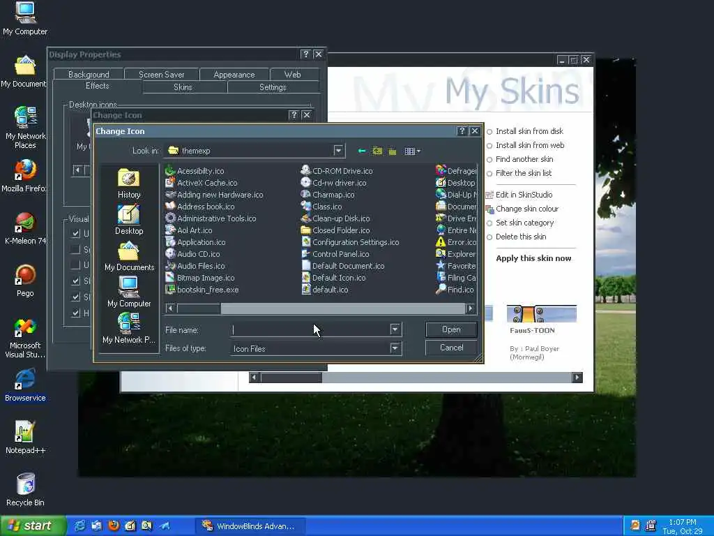714x536 pixels.
Task: Click the Cancel button
Action: [x=451, y=348]
